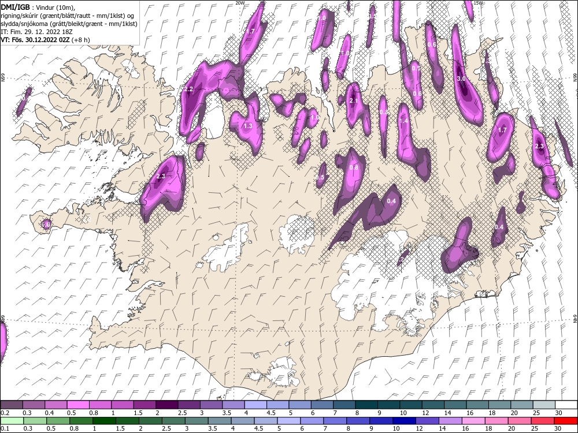Select the pale green 0.1 rain legend swatch
Screen dimensions: 578x433
12,421
